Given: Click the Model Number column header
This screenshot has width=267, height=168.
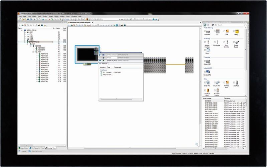Looking at the screenshot, I should (x=207, y=98).
